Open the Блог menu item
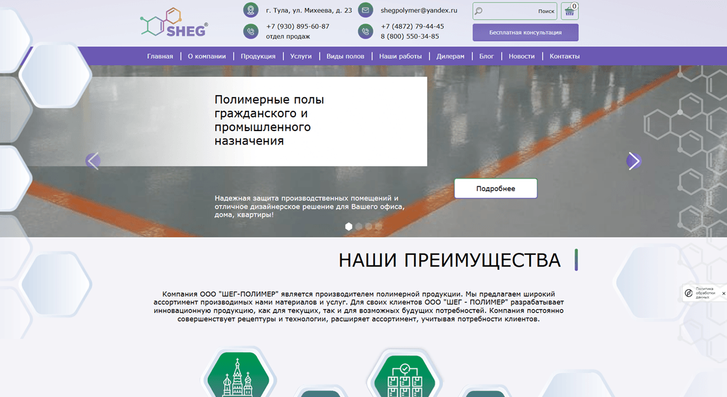 pyautogui.click(x=486, y=56)
